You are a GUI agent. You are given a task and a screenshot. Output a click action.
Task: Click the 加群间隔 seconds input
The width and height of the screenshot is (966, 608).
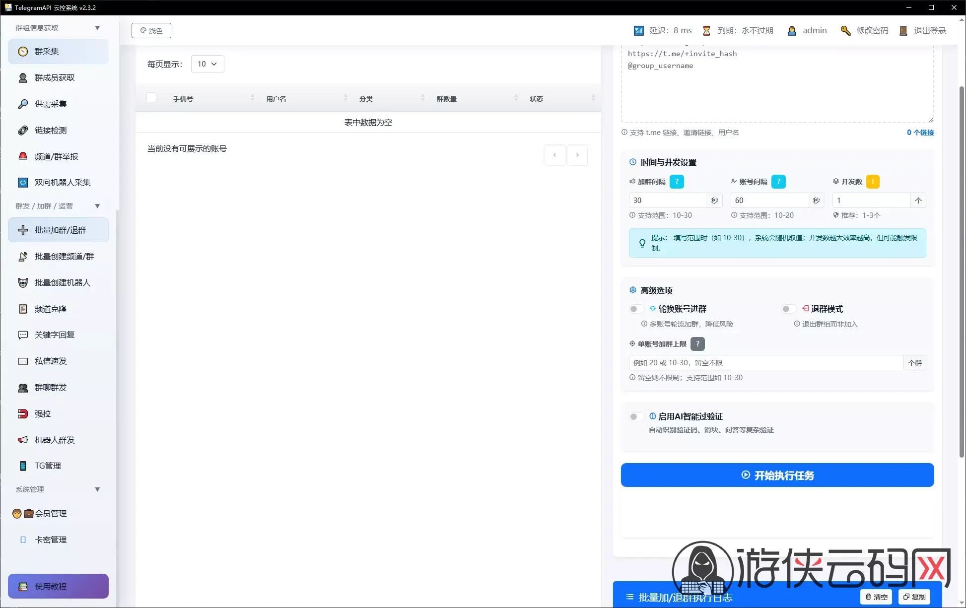tap(668, 201)
